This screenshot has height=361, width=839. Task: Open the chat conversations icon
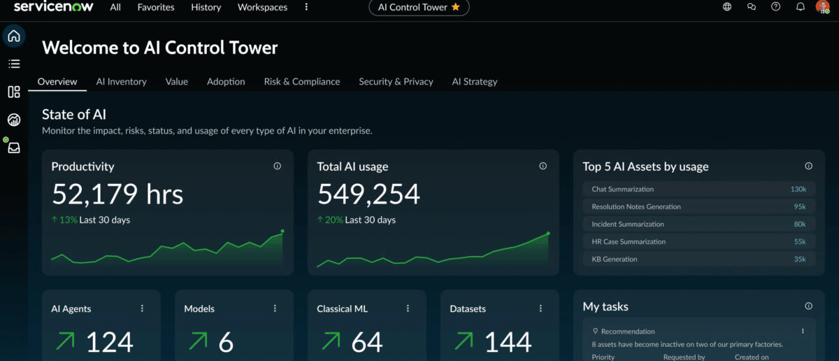[752, 7]
